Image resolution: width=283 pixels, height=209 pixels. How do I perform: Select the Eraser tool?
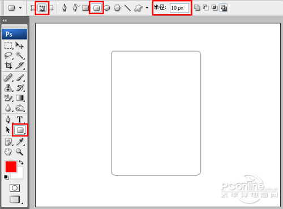(x=8, y=98)
